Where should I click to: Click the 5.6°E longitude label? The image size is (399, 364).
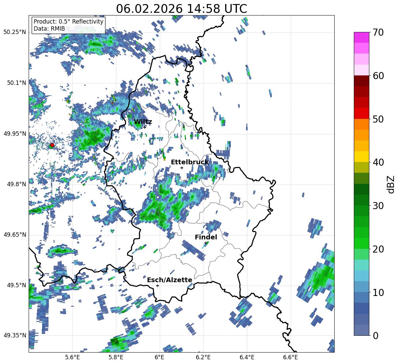[x=72, y=357]
